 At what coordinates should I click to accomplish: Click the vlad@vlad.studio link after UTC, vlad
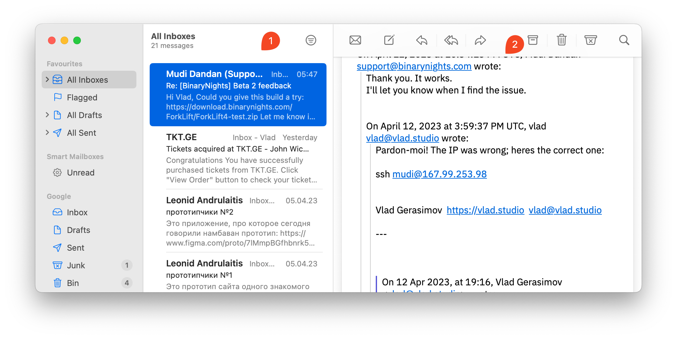tap(403, 138)
